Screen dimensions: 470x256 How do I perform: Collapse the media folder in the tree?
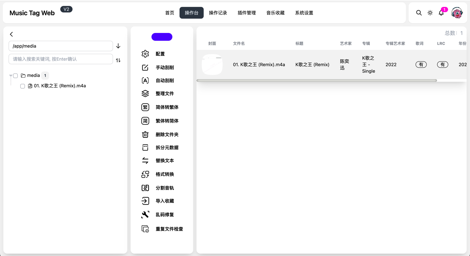click(x=11, y=75)
